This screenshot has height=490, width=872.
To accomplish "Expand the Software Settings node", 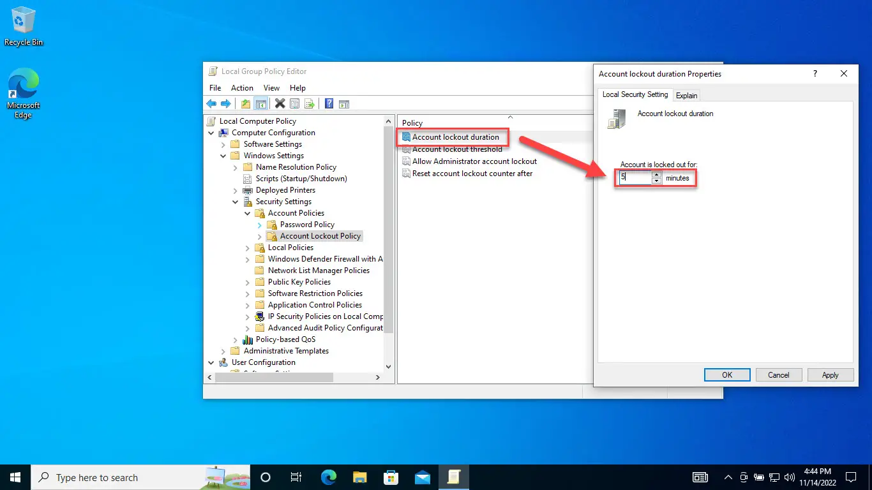I will (223, 144).
